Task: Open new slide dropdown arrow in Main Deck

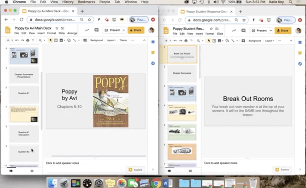Action: pyautogui.click(x=12, y=40)
